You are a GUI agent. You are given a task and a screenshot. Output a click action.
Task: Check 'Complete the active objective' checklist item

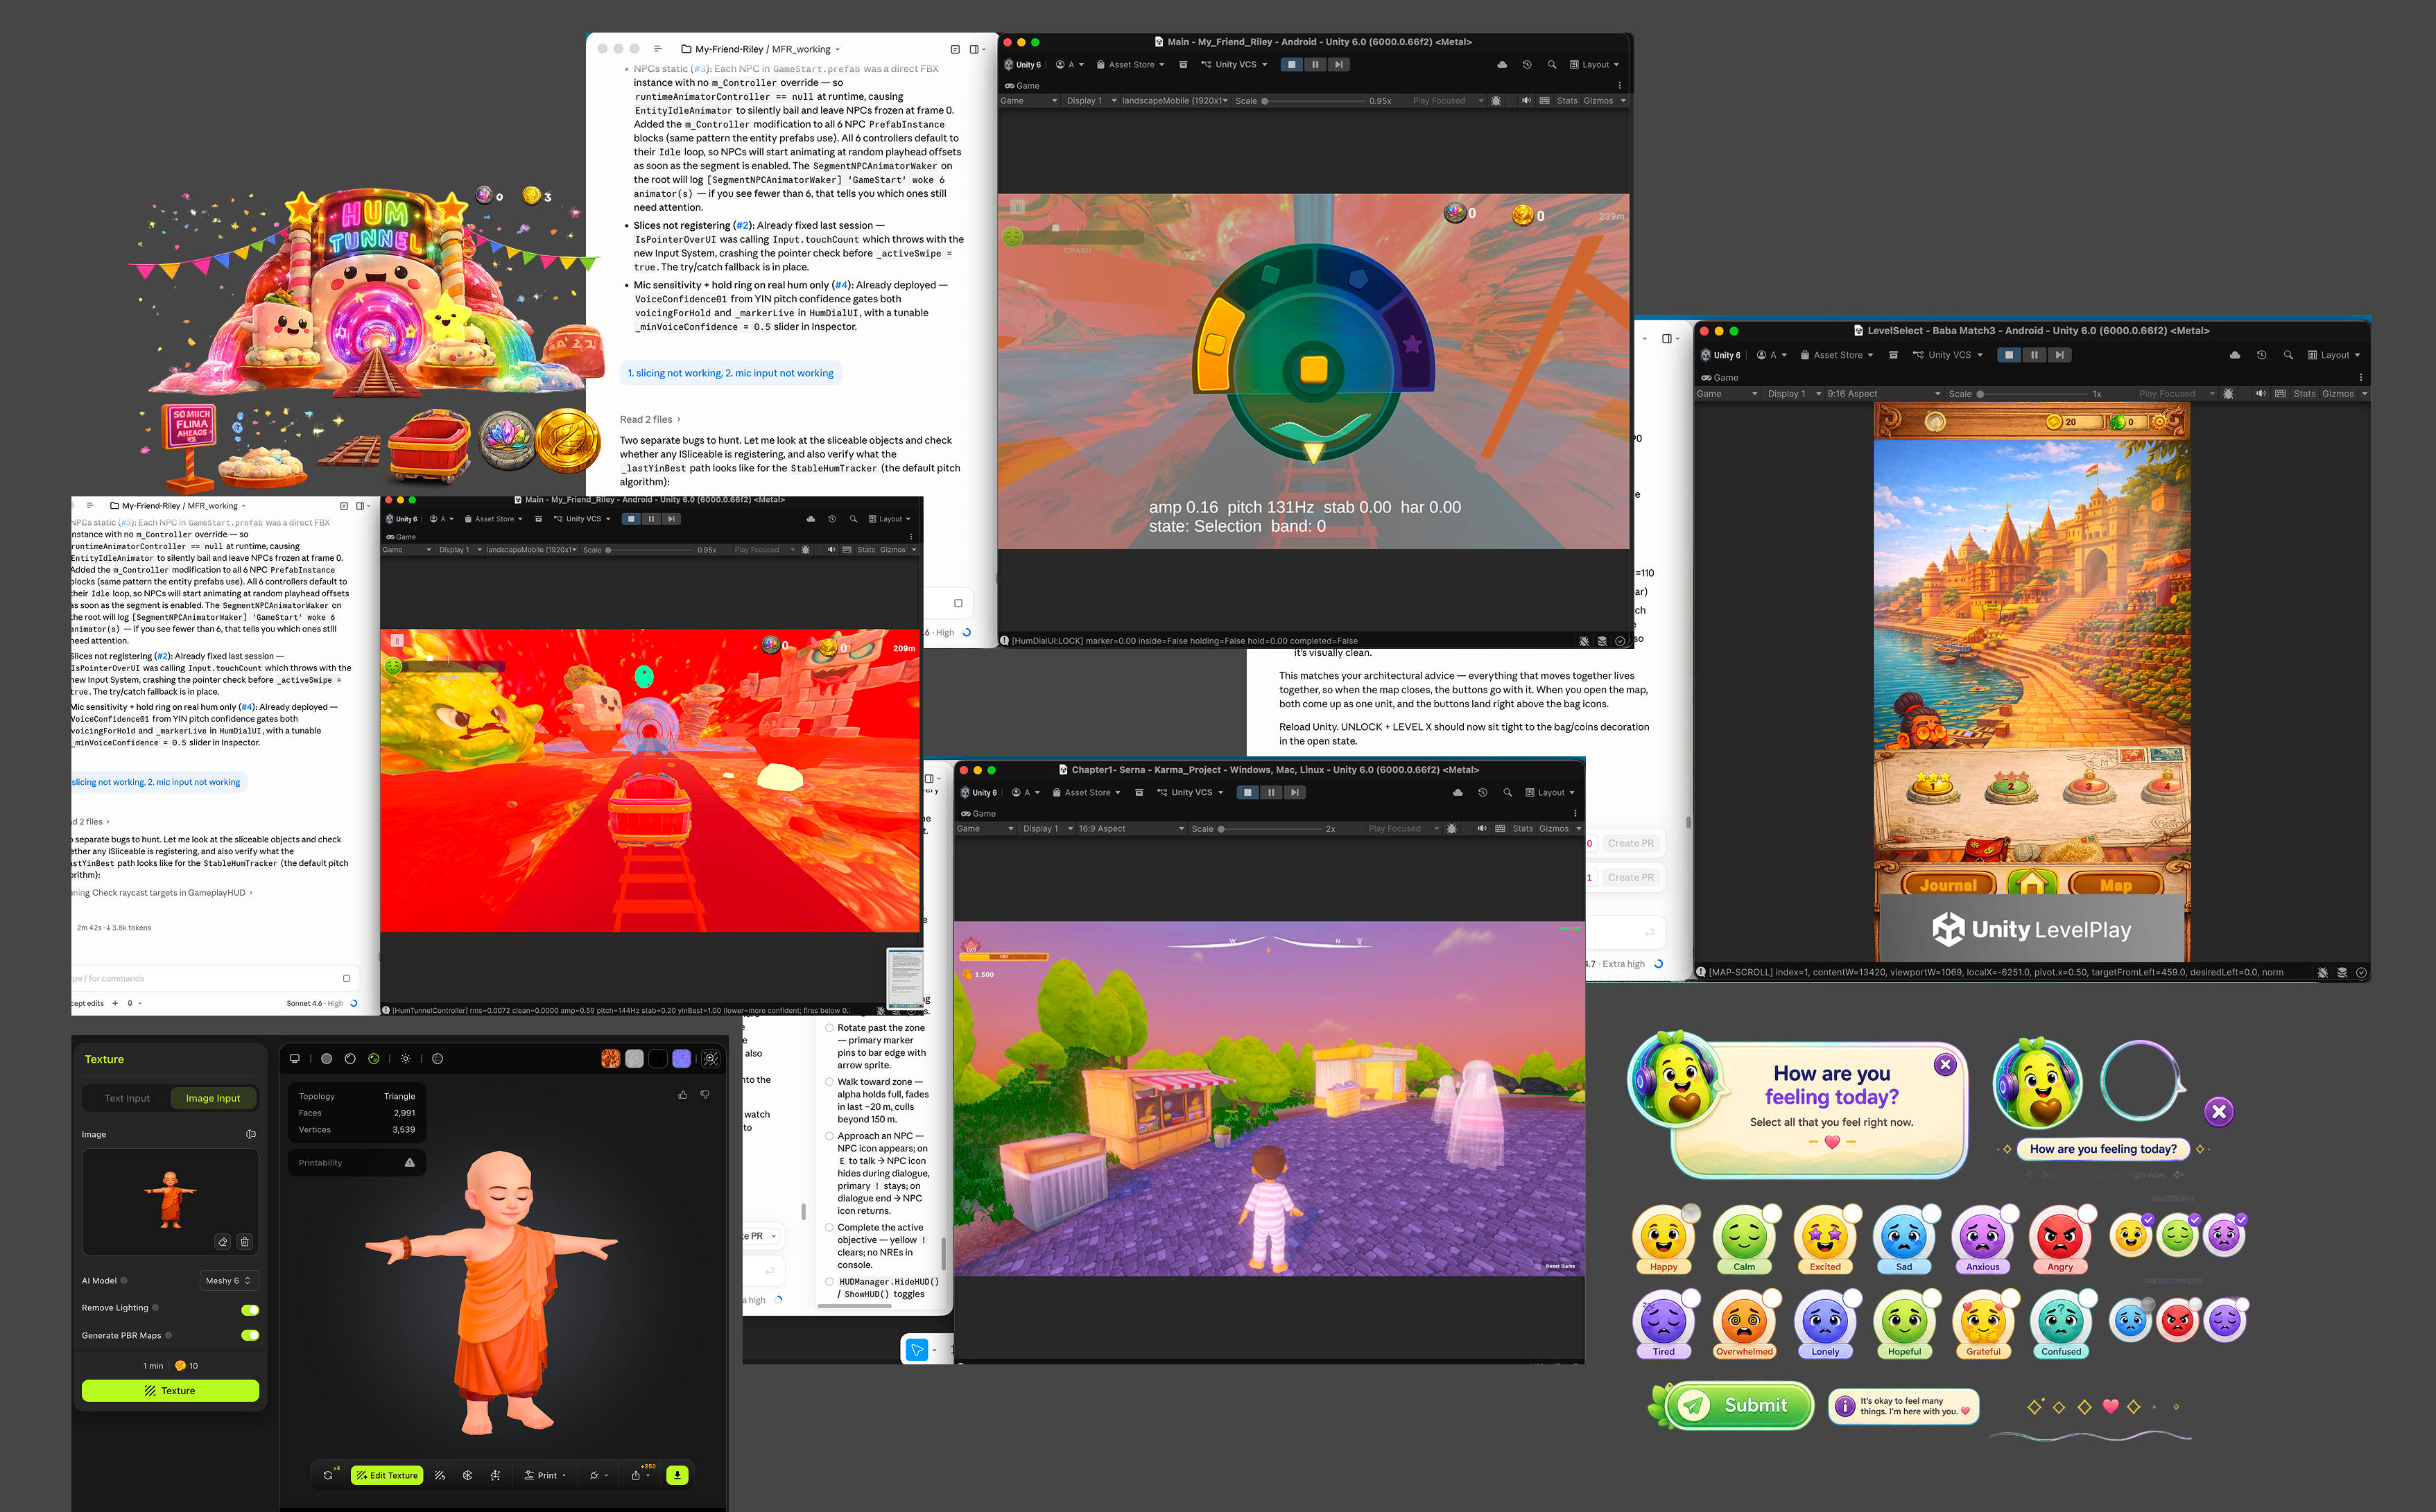point(829,1228)
